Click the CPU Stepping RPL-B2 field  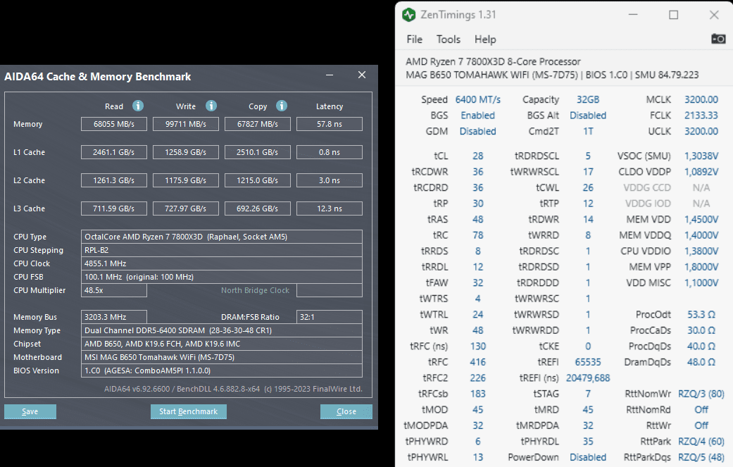click(222, 250)
